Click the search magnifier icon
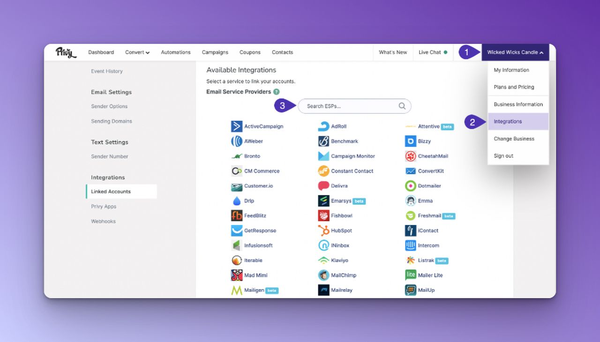Viewport: 600px width, 342px height. click(402, 106)
